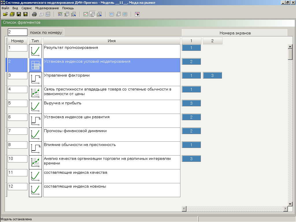The width and height of the screenshot is (296, 222).
Task: Open the Сервис menu
Action: tap(27, 8)
